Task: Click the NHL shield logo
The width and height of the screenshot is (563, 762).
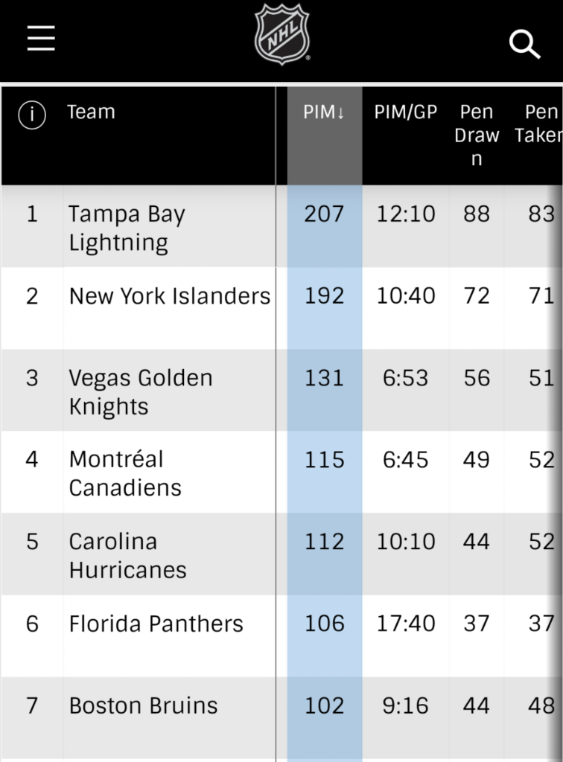Action: tap(281, 35)
